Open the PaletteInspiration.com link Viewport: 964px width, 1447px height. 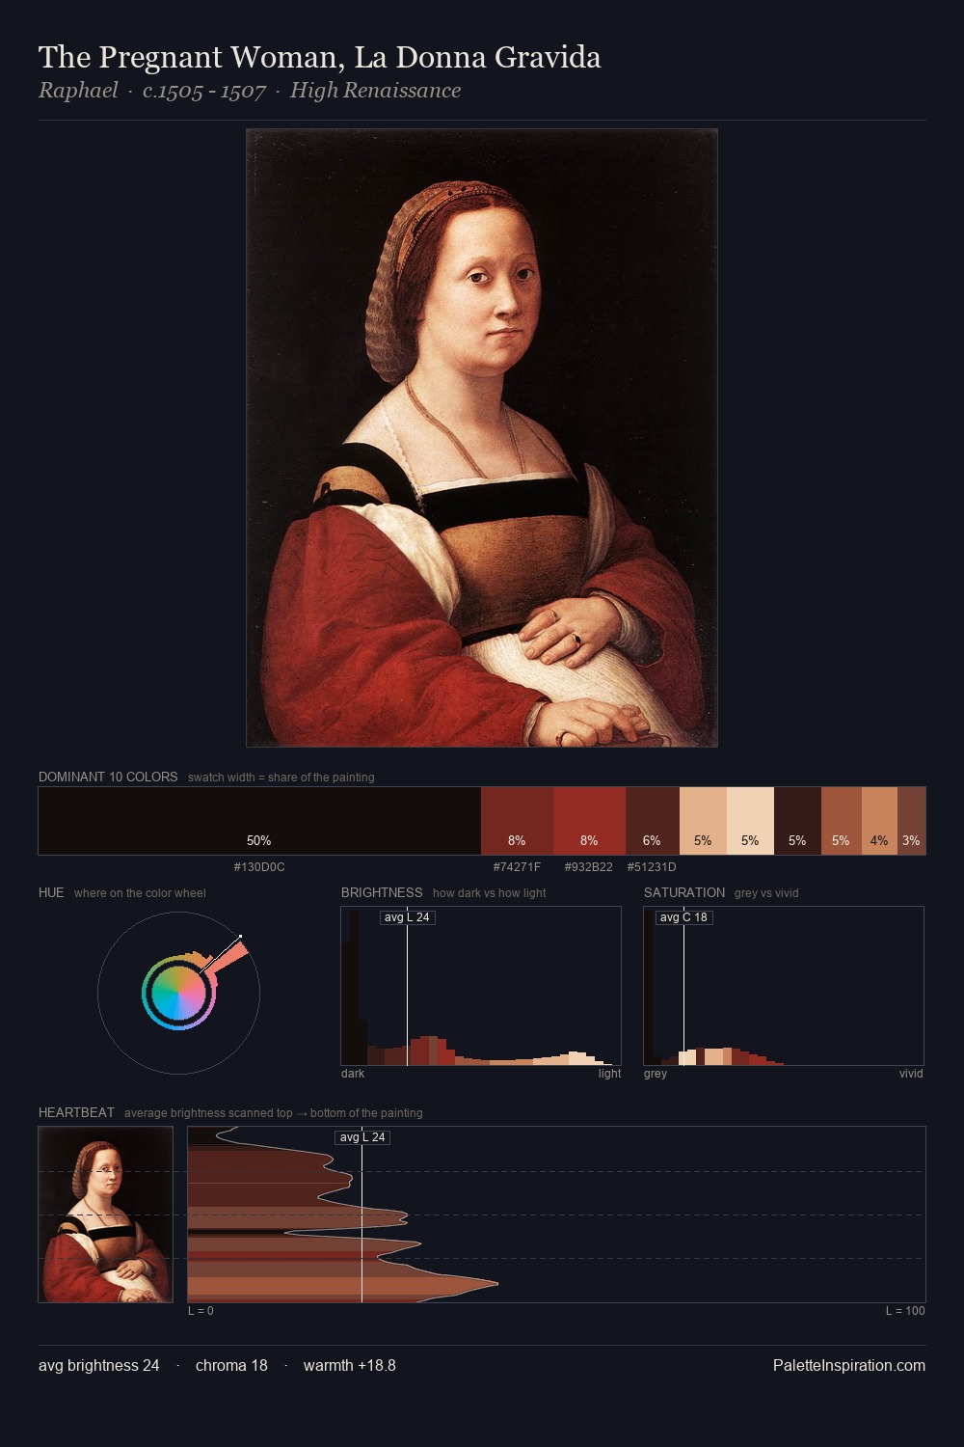point(849,1366)
